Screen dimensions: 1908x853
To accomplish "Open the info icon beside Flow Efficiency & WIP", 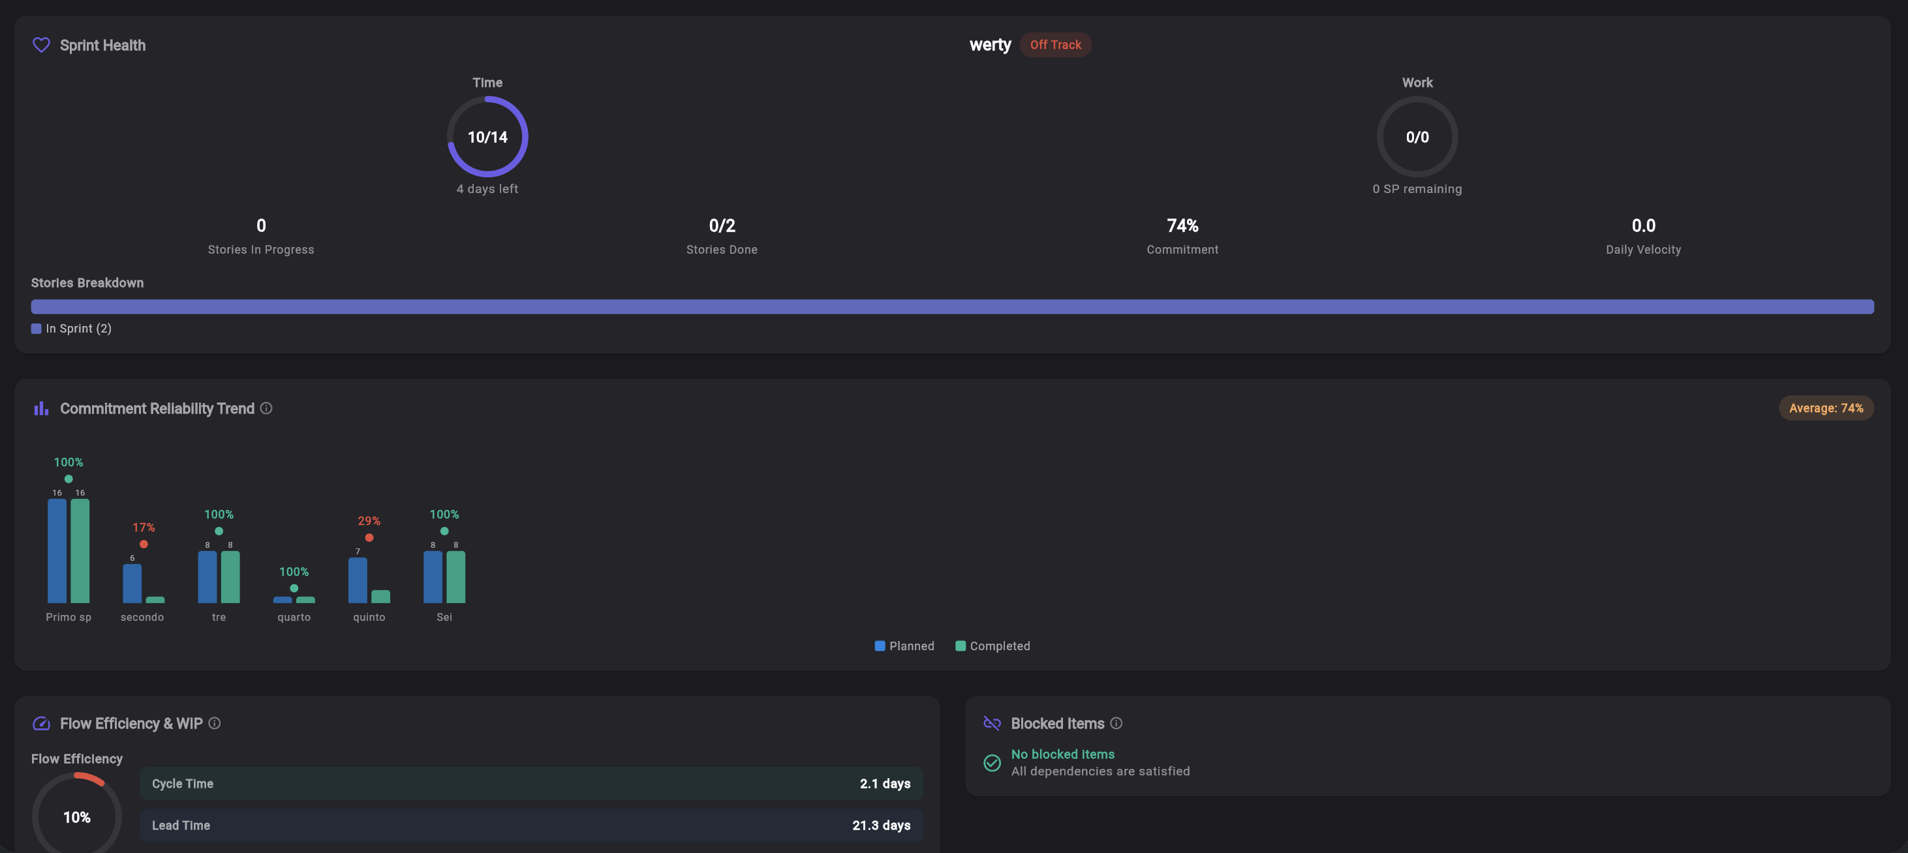I will [214, 724].
